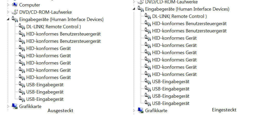Image resolution: width=264 pixels, height=115 pixels.
Task: Expand Grafikkarte node in left tree
Action: pos(8,106)
